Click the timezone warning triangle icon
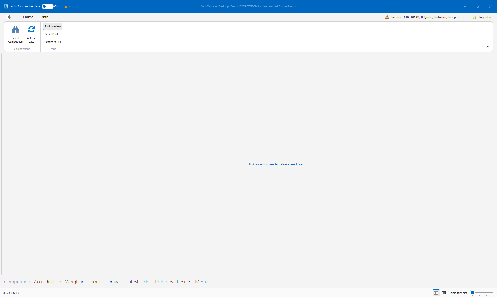Image resolution: width=497 pixels, height=297 pixels. click(387, 17)
